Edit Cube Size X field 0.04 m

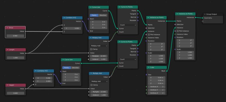pos(157,78)
